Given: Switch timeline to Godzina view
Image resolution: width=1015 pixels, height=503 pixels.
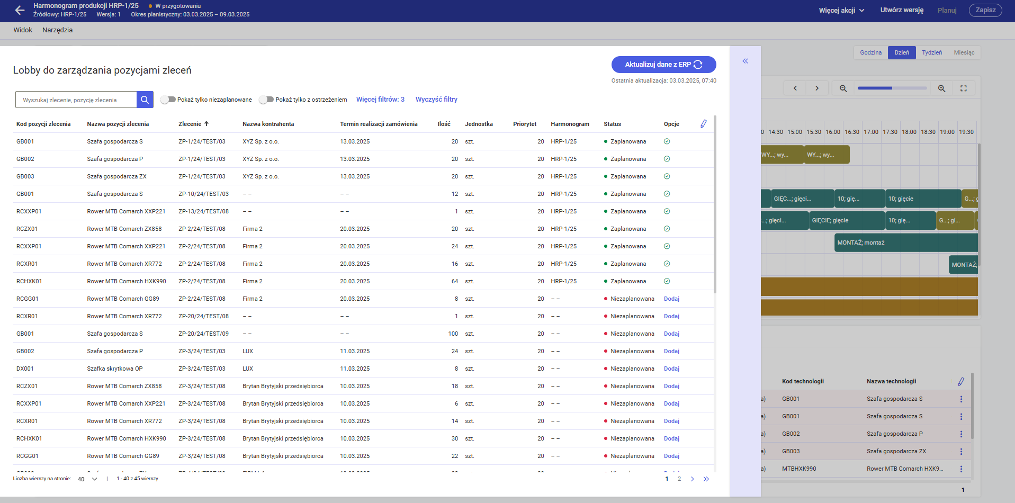Looking at the screenshot, I should (870, 52).
